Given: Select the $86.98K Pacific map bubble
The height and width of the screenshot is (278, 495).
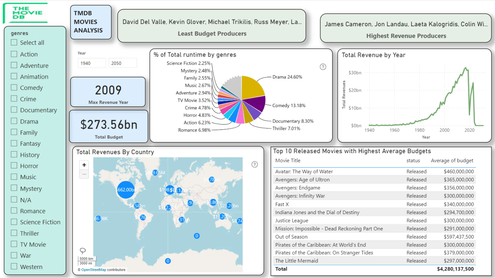Looking at the screenshot, I should pos(98,219).
